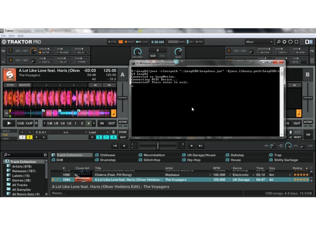
Task: Open the Help menu
Action: point(20,36)
